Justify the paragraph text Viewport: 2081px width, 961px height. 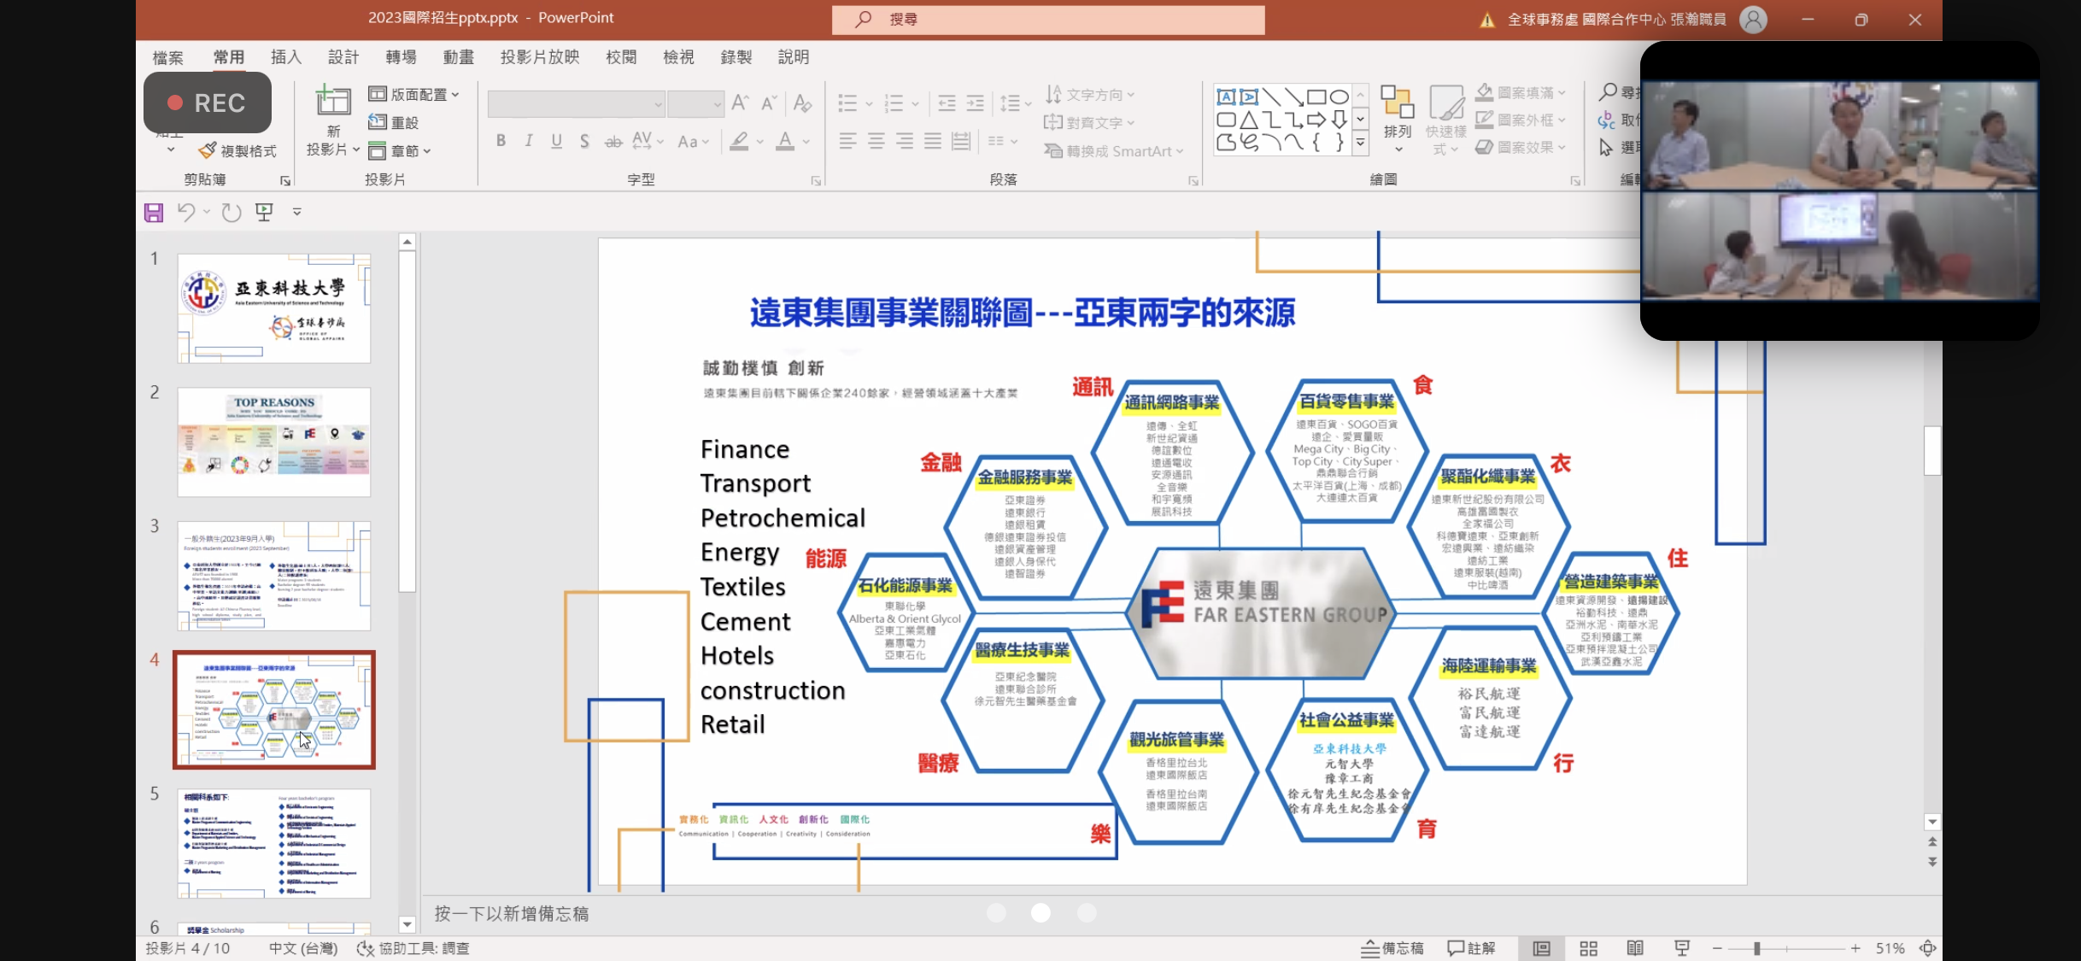933,141
